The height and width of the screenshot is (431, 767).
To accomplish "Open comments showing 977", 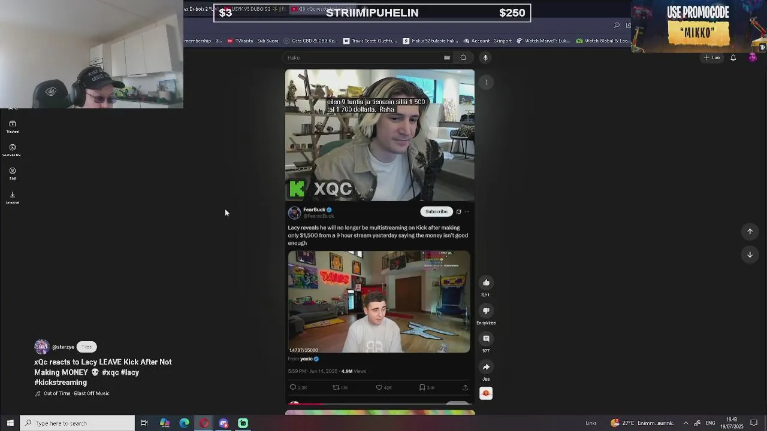I will coord(486,339).
